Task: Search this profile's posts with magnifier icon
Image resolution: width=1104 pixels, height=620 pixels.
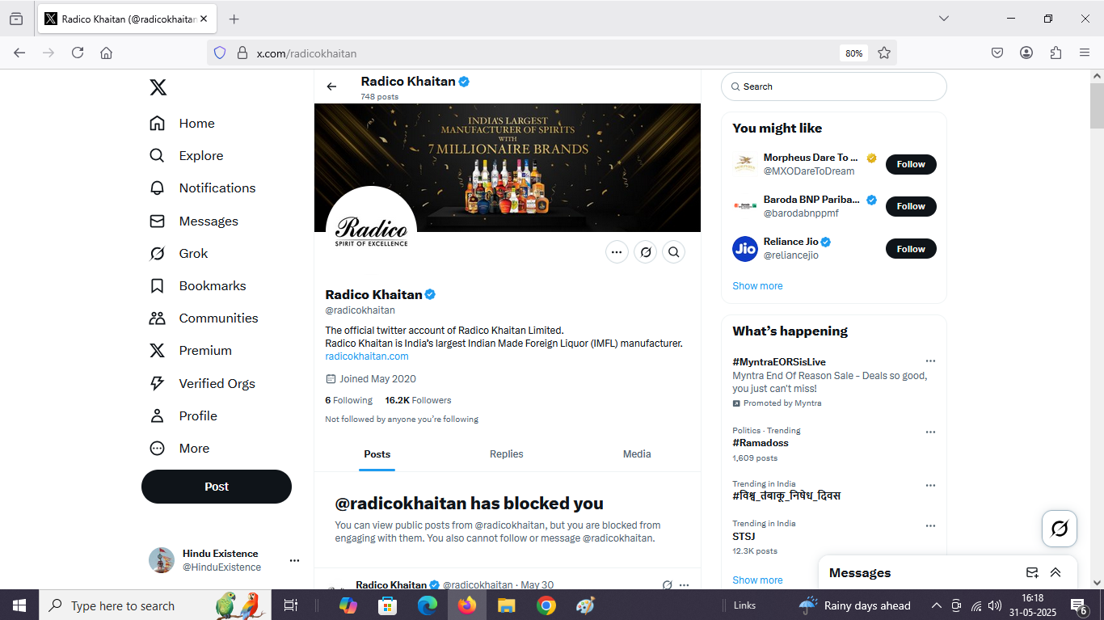Action: (673, 252)
